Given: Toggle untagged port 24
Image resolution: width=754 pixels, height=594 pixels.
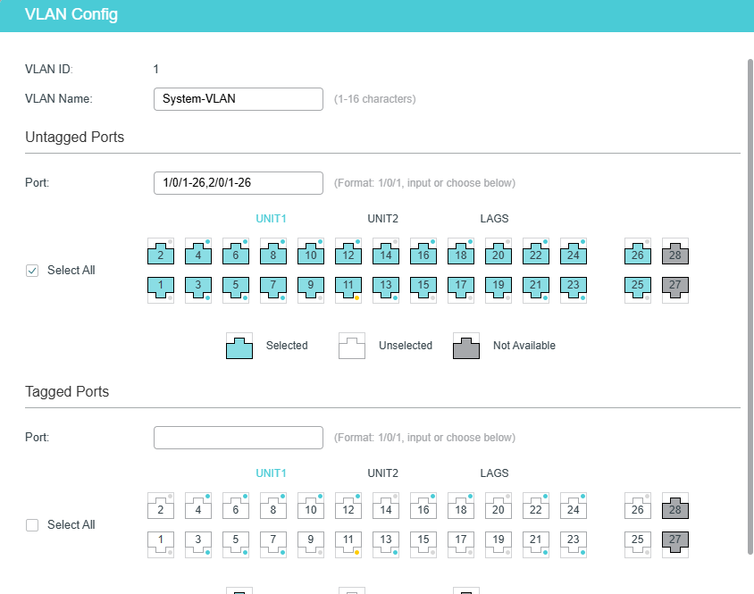Looking at the screenshot, I should (574, 252).
